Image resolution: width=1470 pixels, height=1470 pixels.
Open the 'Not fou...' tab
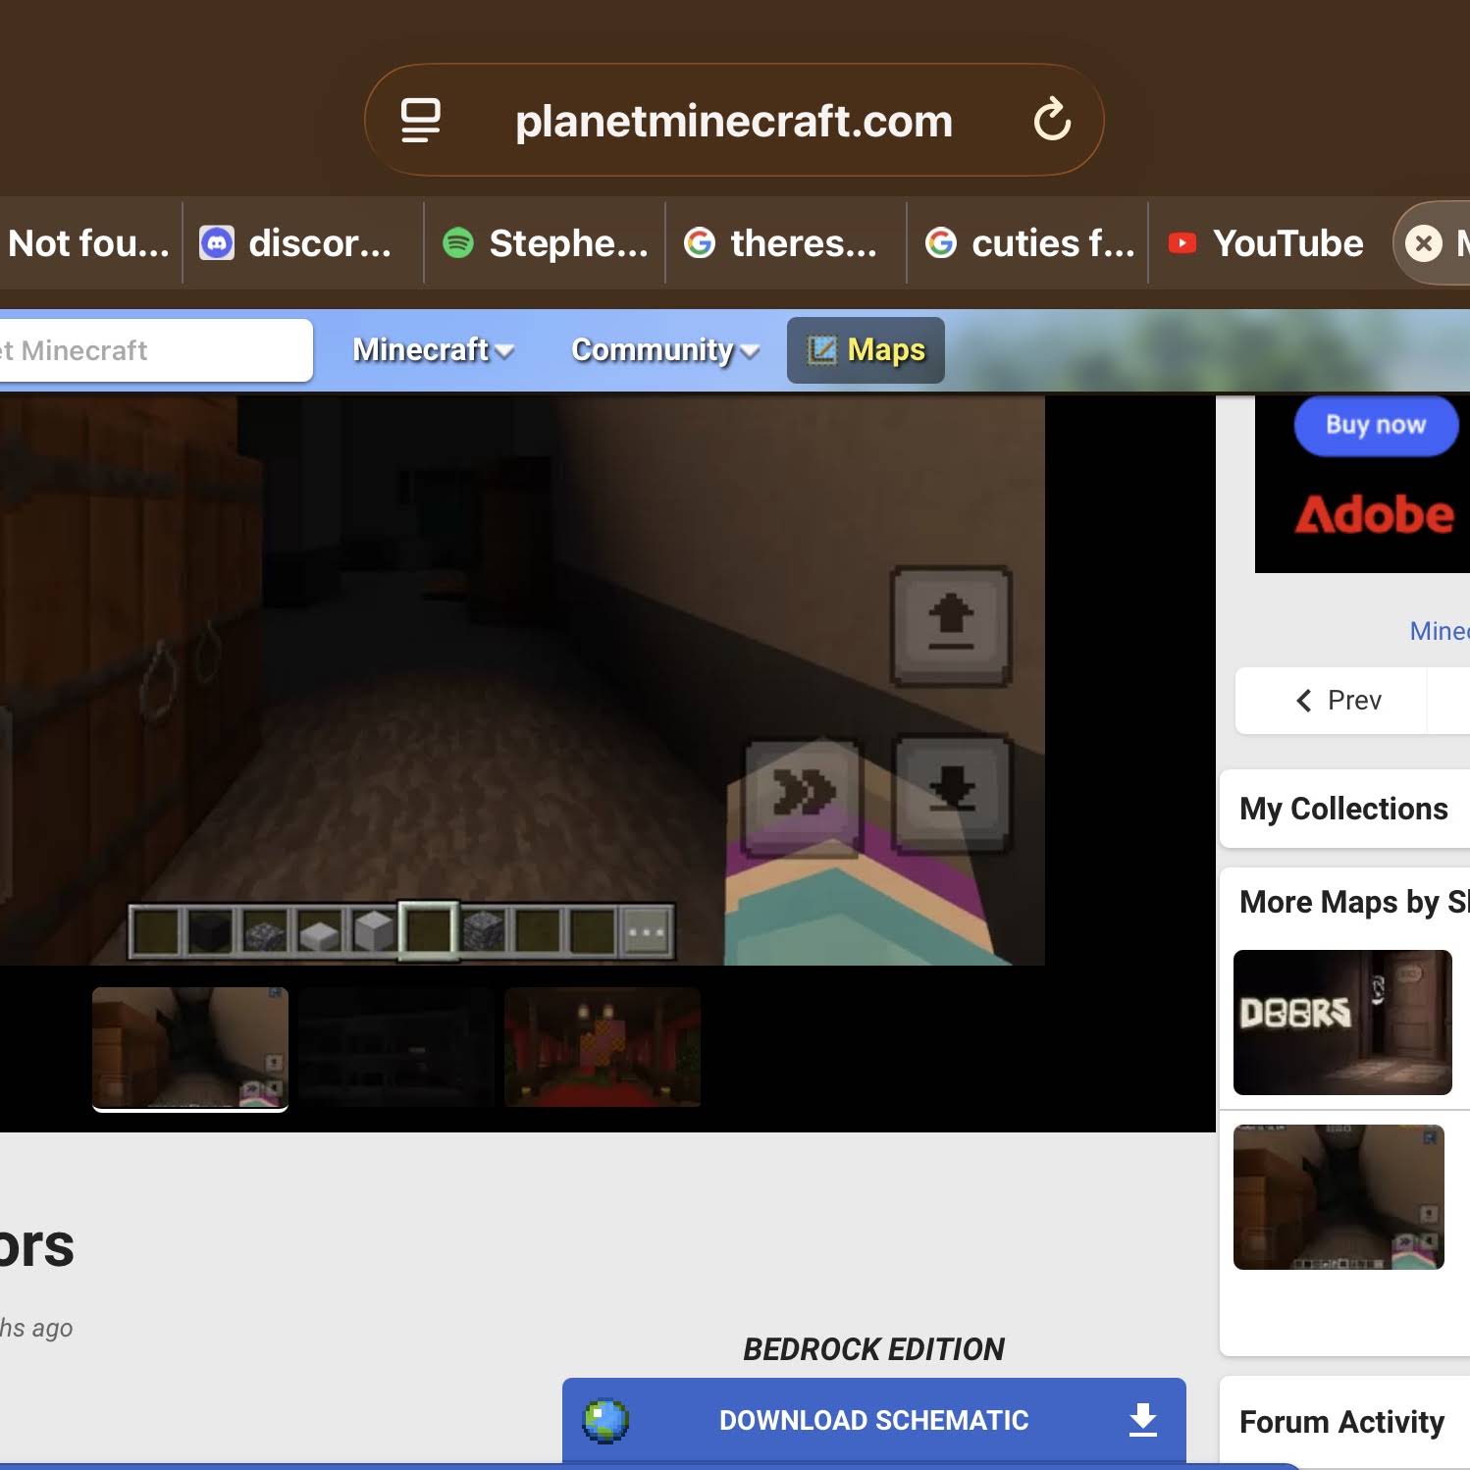coord(89,243)
